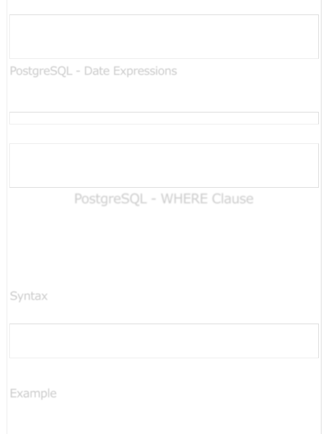Select the Syntax section heading
Screen dimensions: 328x434
coord(29,296)
